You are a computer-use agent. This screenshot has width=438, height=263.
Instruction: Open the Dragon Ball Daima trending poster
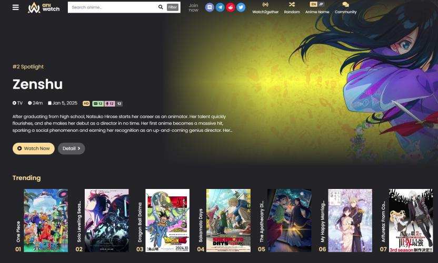click(x=167, y=220)
